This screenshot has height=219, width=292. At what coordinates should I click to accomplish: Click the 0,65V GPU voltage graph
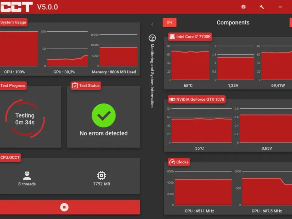click(x=266, y=126)
